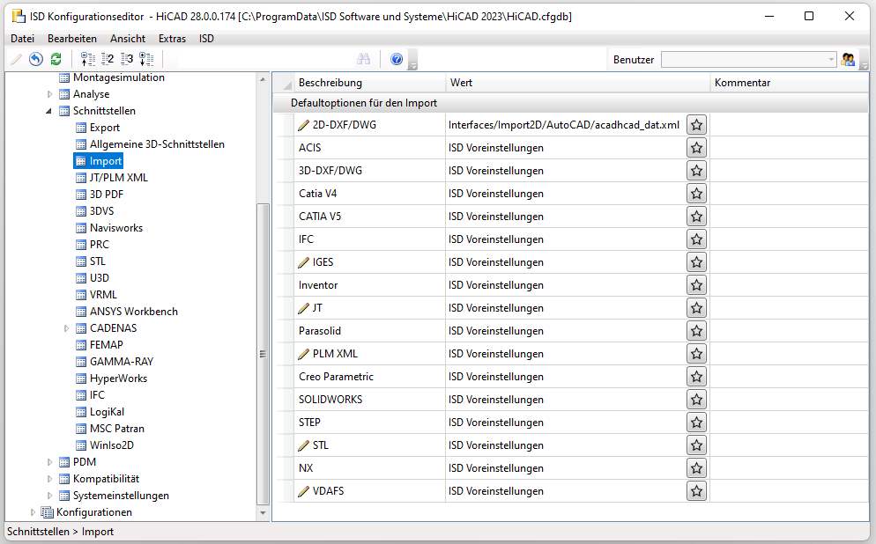
Task: Click the edit pencil toolbar icon
Action: (16, 59)
